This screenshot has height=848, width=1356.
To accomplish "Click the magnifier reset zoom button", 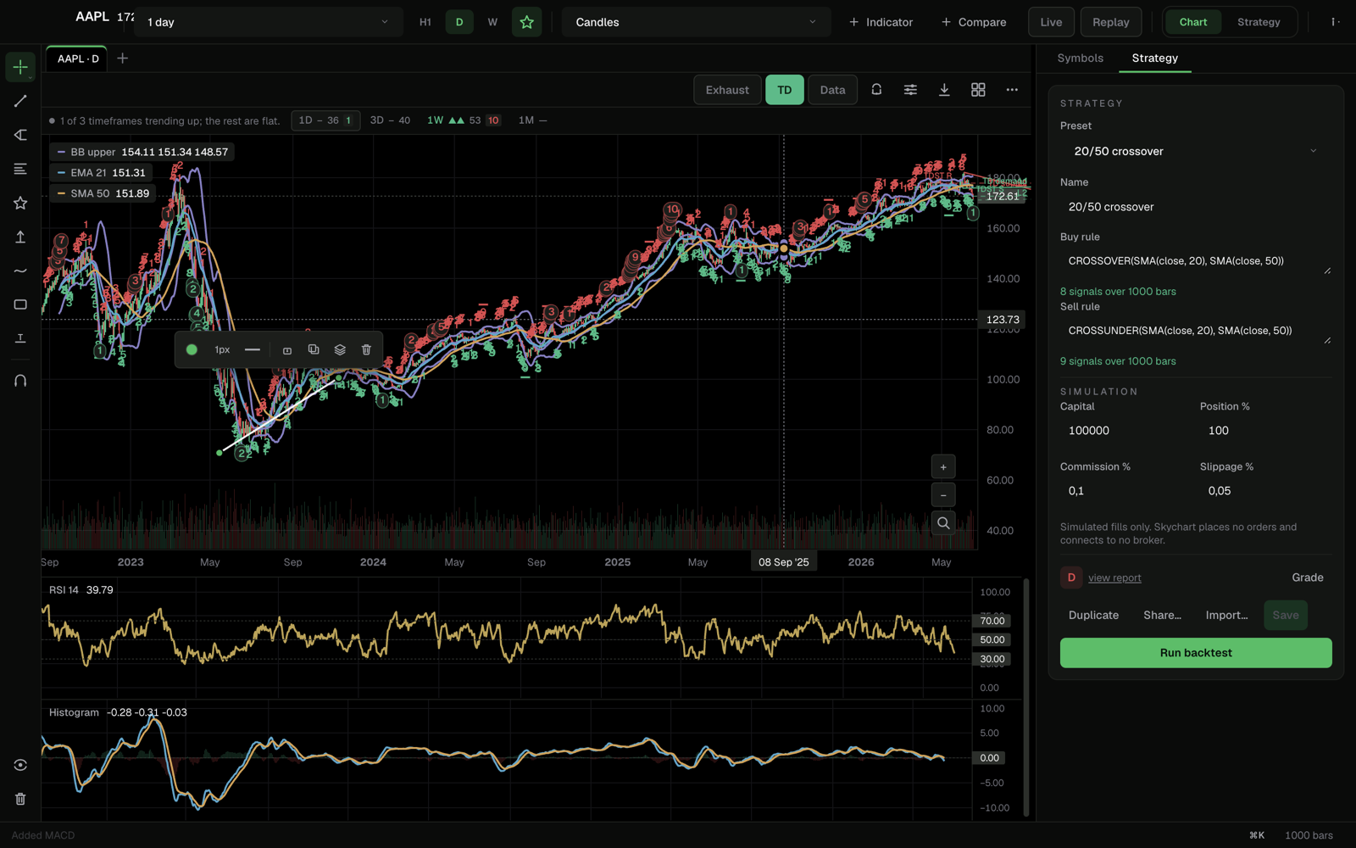I will [943, 523].
